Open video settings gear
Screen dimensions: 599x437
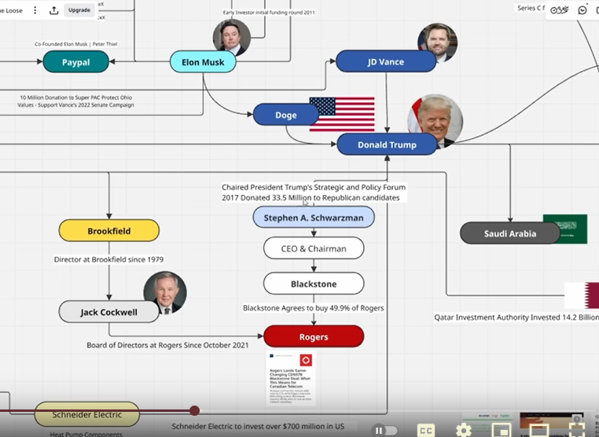tap(463, 431)
